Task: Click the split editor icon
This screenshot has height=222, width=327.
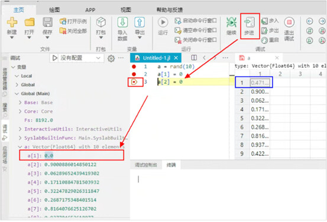Action: point(194,58)
